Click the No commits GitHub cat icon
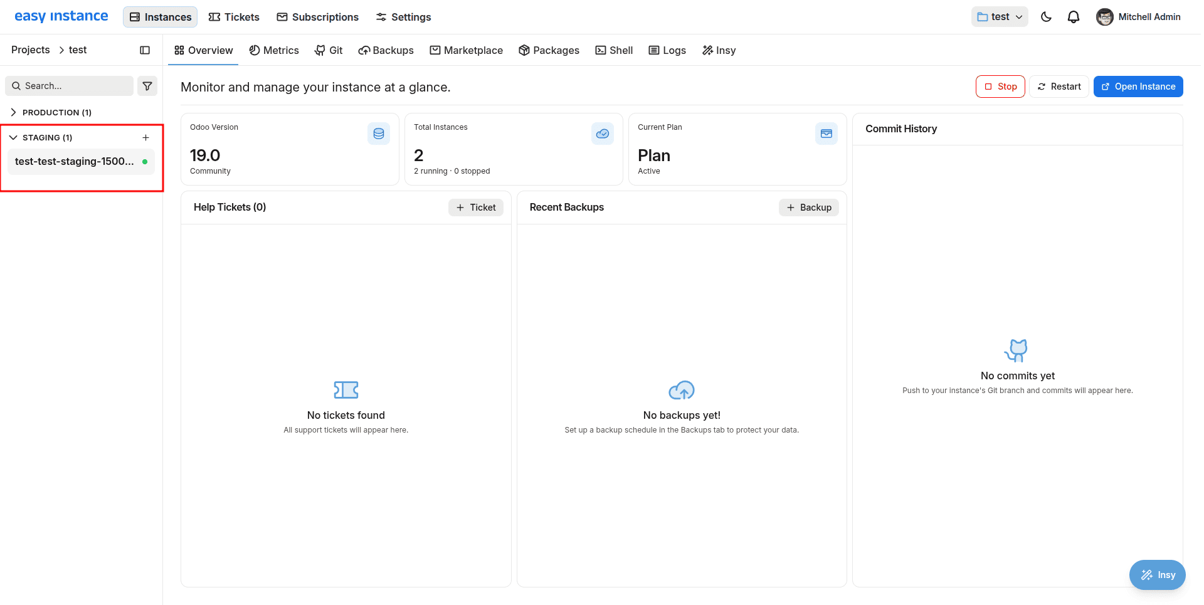The height and width of the screenshot is (605, 1204). (1016, 350)
